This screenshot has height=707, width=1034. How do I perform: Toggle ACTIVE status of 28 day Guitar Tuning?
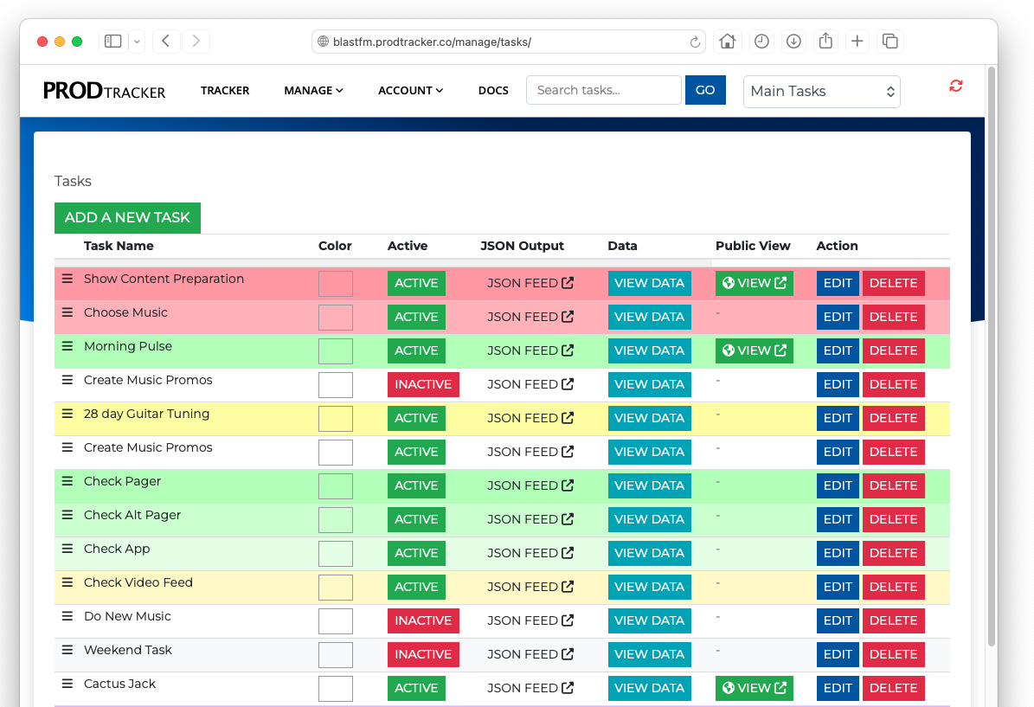click(416, 418)
